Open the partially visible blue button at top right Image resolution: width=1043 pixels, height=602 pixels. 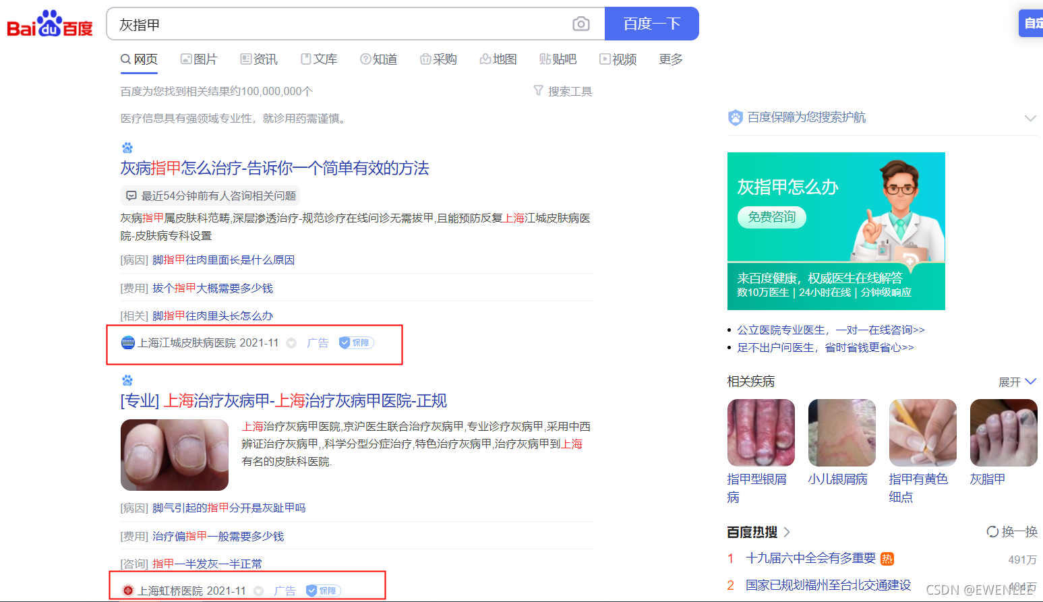click(x=1031, y=23)
